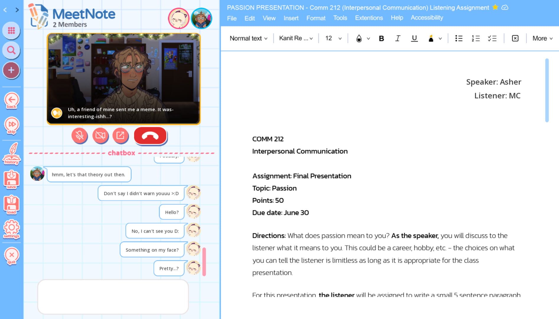Turn off the camera in the call
Image resolution: width=559 pixels, height=319 pixels.
pos(100,136)
